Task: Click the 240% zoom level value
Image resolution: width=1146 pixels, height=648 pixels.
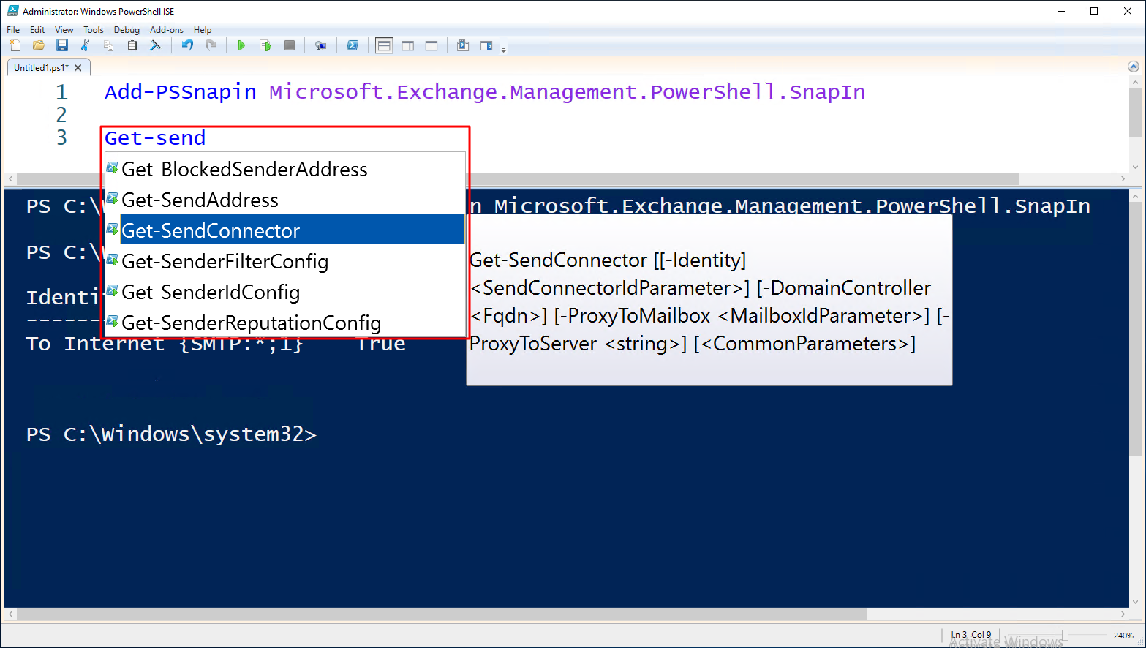Action: click(1123, 636)
